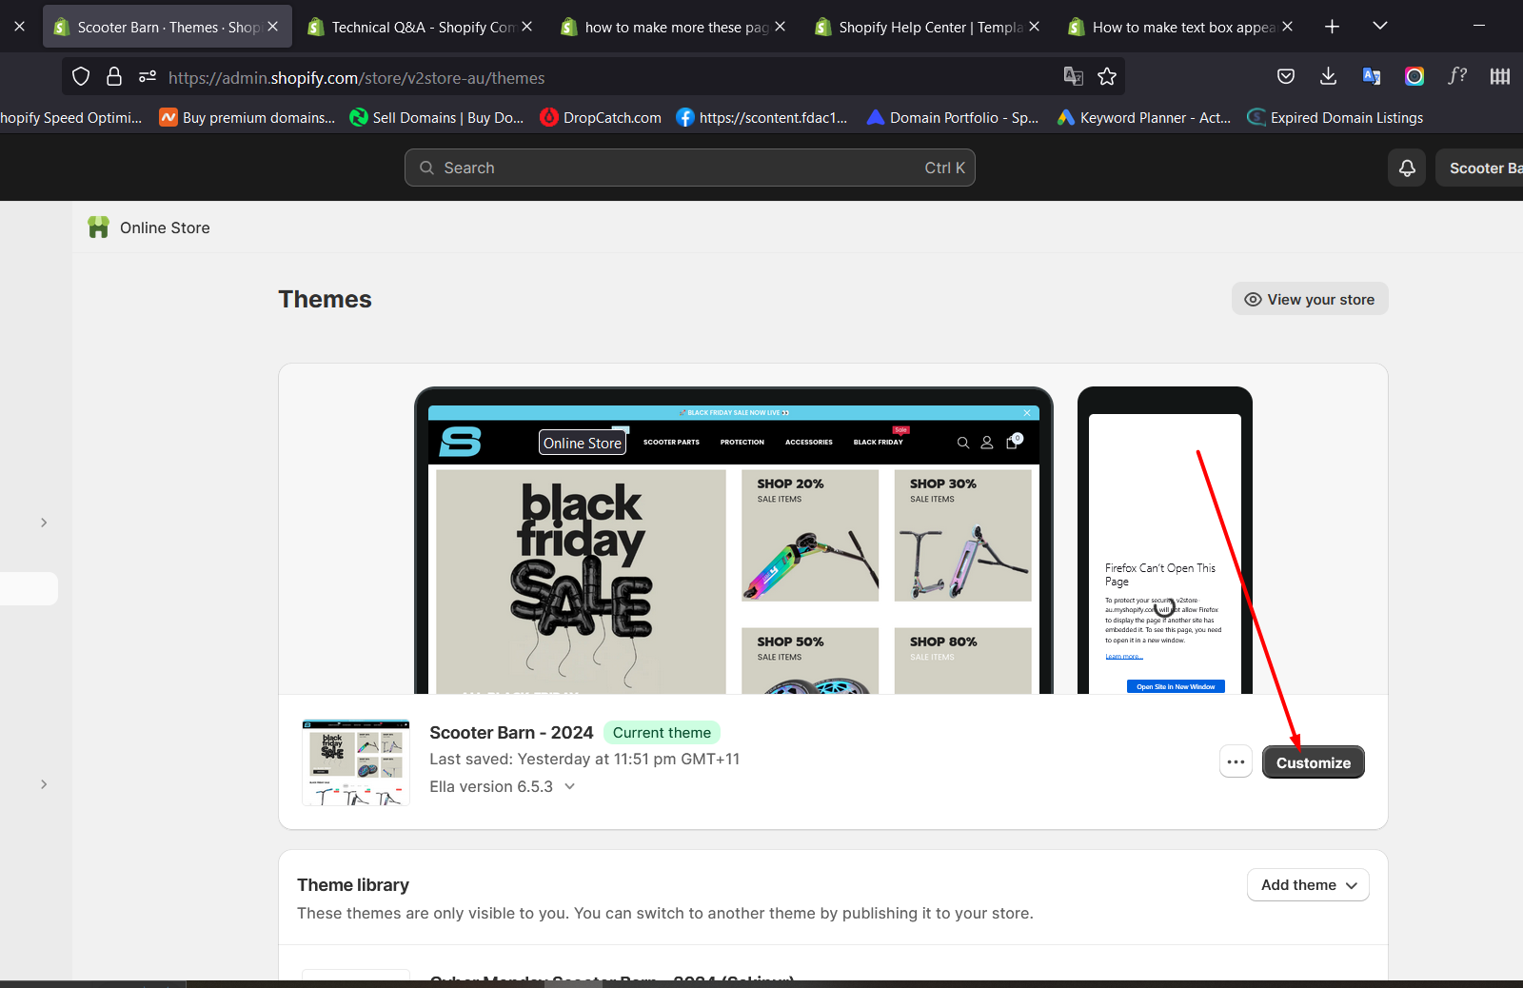Click the Scooter Barn - 2024 theme name

pyautogui.click(x=511, y=733)
